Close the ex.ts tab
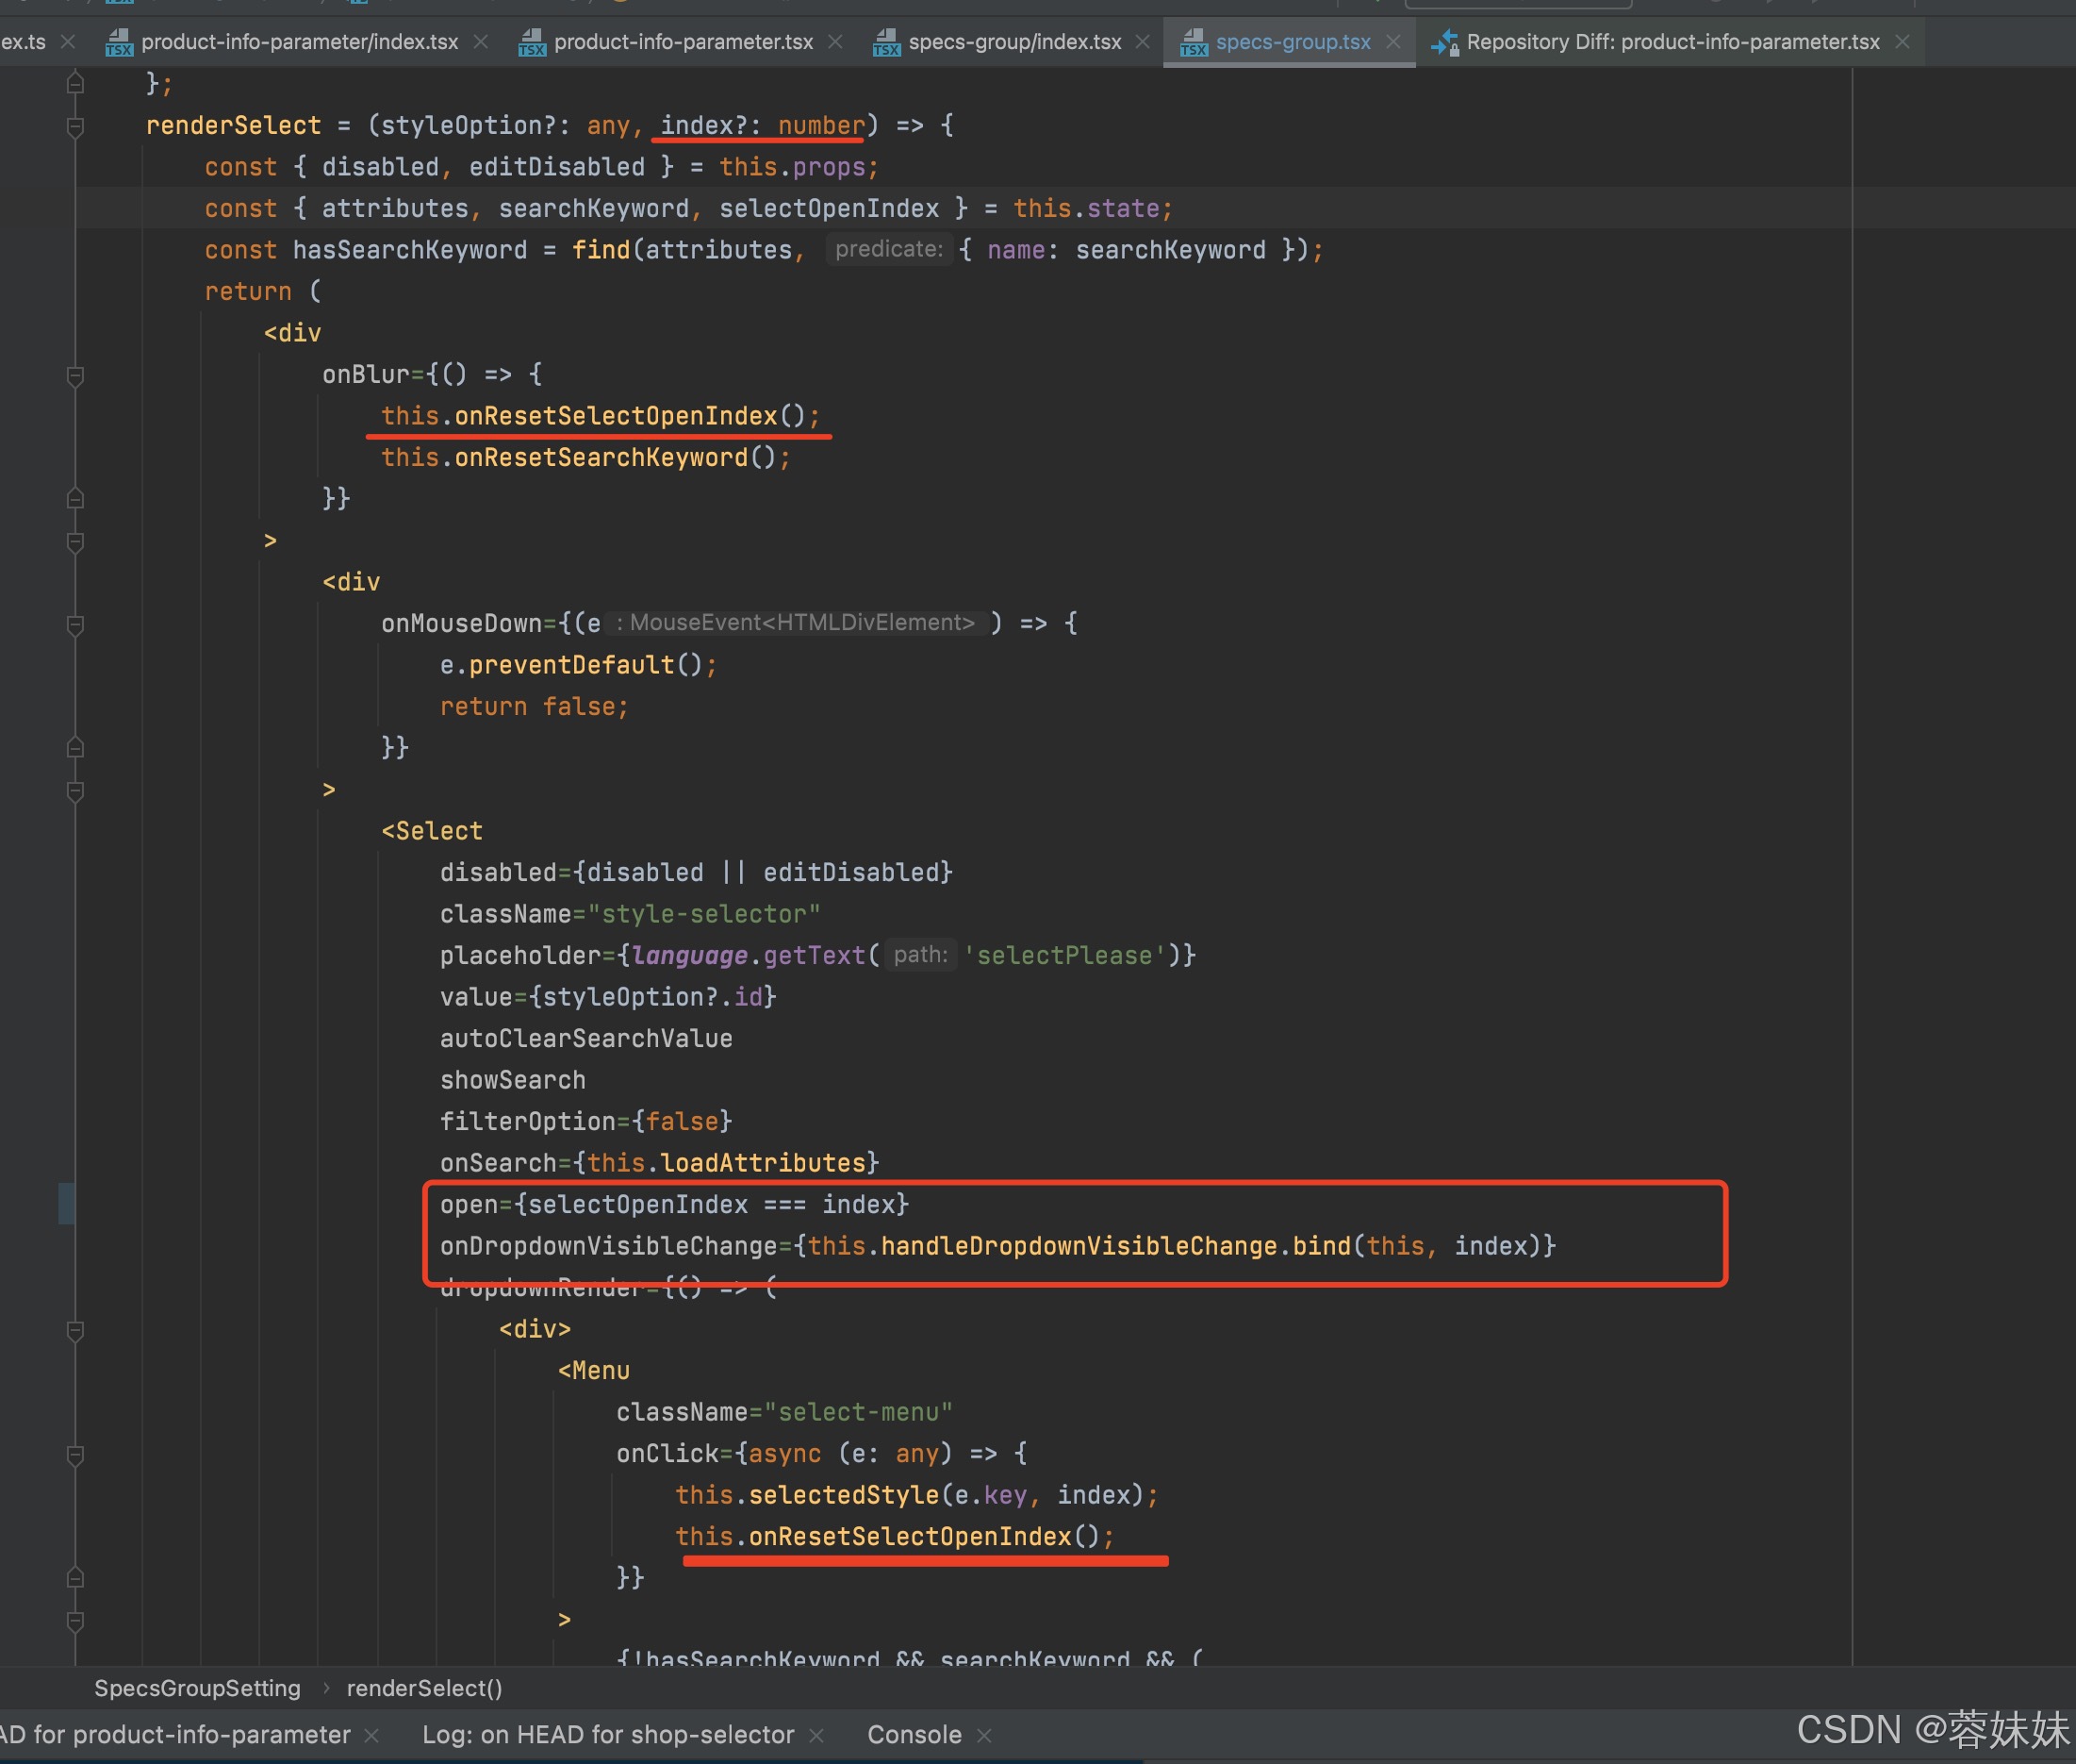Viewport: 2076px width, 1764px height. point(68,42)
